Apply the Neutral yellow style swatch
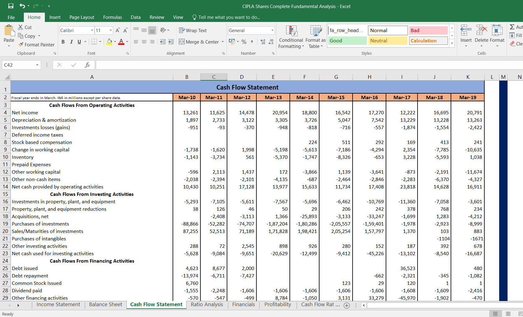 (x=388, y=41)
